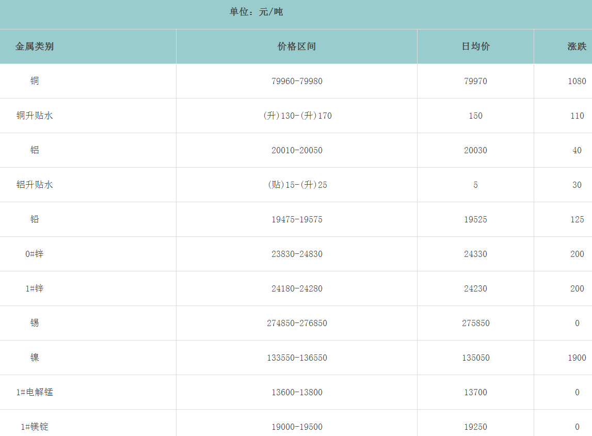Select the 1#电解锰 daily average 13700
Viewport: 592px width, 436px height.
pos(475,392)
